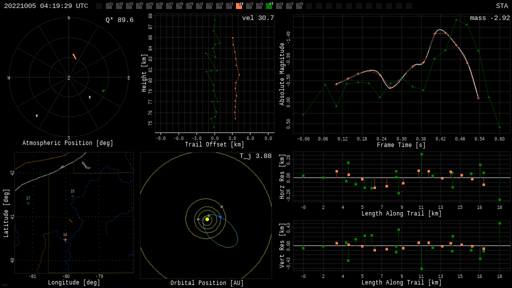This screenshot has height=288, width=512.
Task: Click green station 17 cross on map
Action: 28,203
